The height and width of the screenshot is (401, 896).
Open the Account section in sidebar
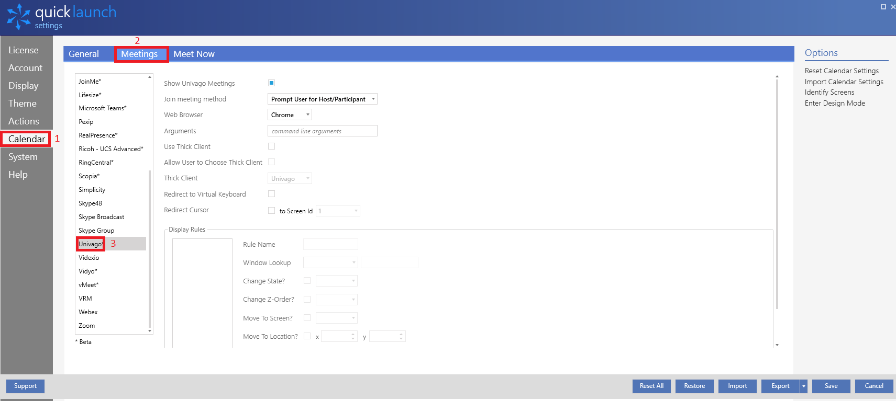click(26, 68)
